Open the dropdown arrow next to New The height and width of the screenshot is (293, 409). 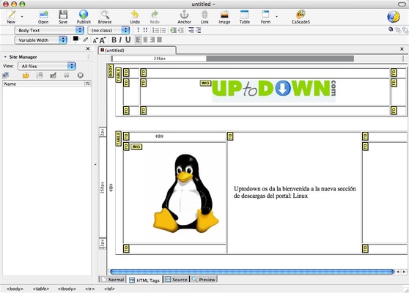22,17
